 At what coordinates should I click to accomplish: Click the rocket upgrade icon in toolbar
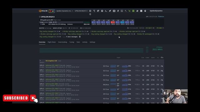pyautogui.click(x=110, y=11)
